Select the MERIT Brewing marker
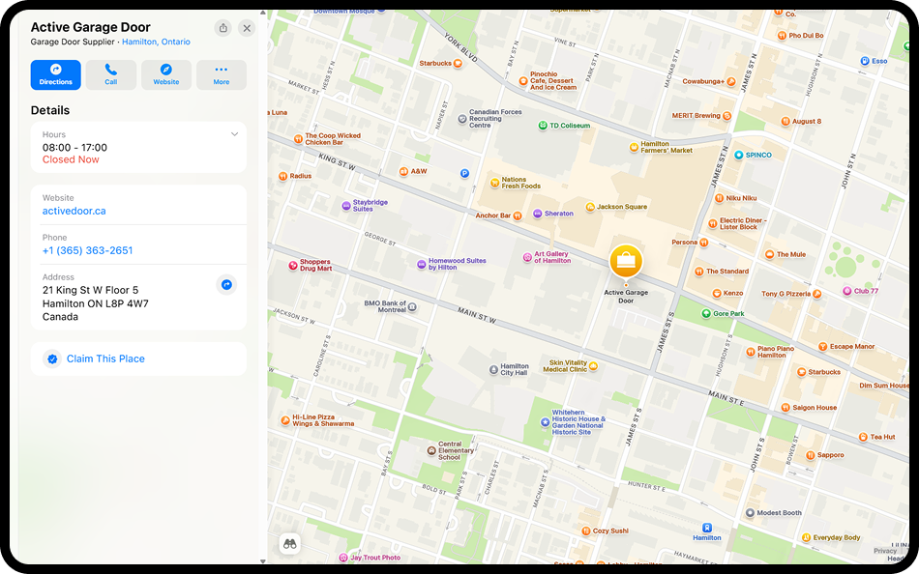919x574 pixels. coord(726,116)
